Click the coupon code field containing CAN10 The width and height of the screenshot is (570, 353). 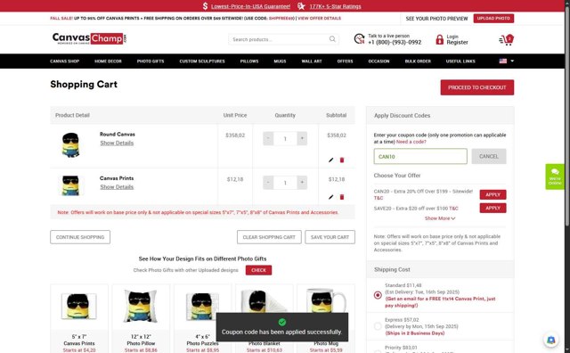tap(420, 157)
